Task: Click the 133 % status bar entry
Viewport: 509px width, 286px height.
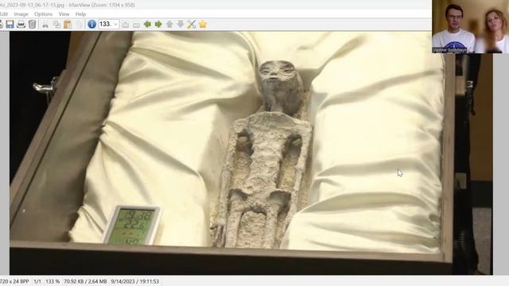Action: coord(52,281)
